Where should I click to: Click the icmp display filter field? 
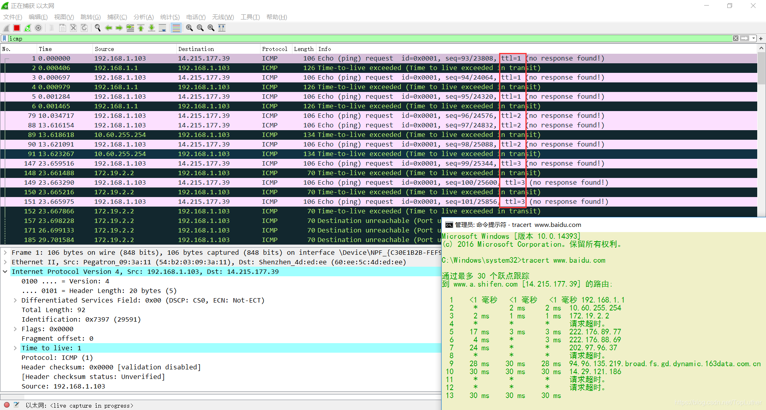click(x=370, y=39)
